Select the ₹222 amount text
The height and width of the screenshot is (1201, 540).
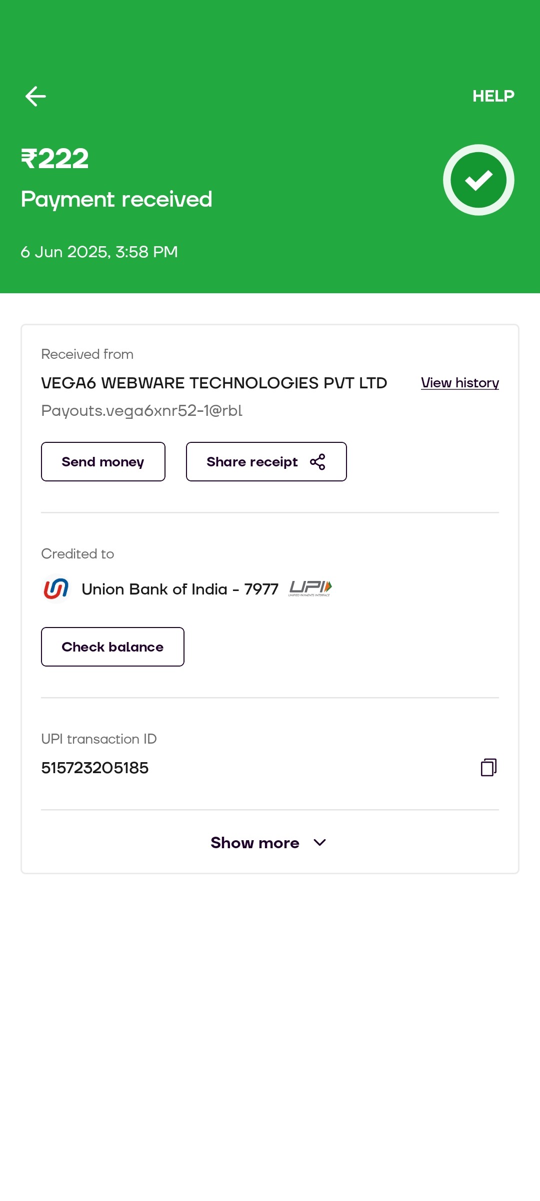pyautogui.click(x=55, y=159)
